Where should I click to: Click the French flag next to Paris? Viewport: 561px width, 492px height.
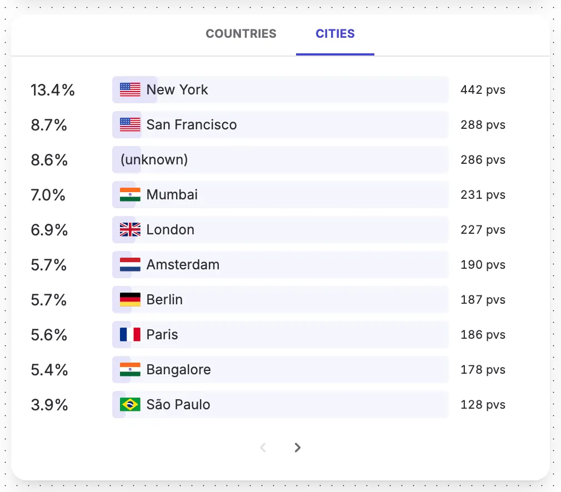(x=130, y=335)
